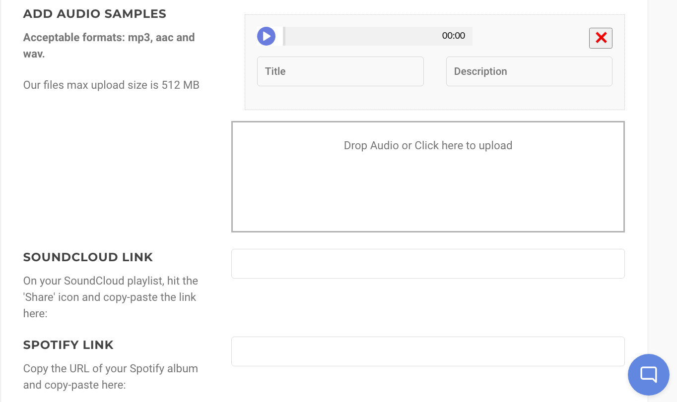Viewport: 677px width, 402px height.
Task: Focus the SoundCloud link input box
Action: (x=427, y=264)
